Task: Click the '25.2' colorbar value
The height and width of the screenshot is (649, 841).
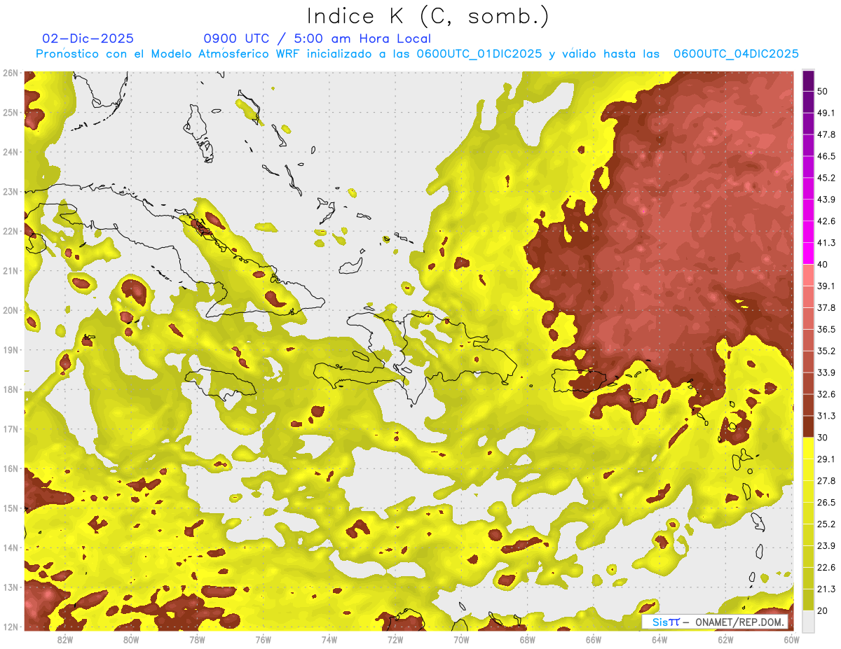Action: coord(826,524)
